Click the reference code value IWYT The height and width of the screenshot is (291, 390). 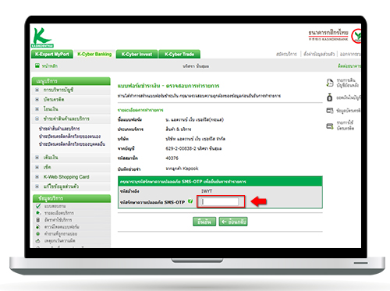[x=207, y=191]
